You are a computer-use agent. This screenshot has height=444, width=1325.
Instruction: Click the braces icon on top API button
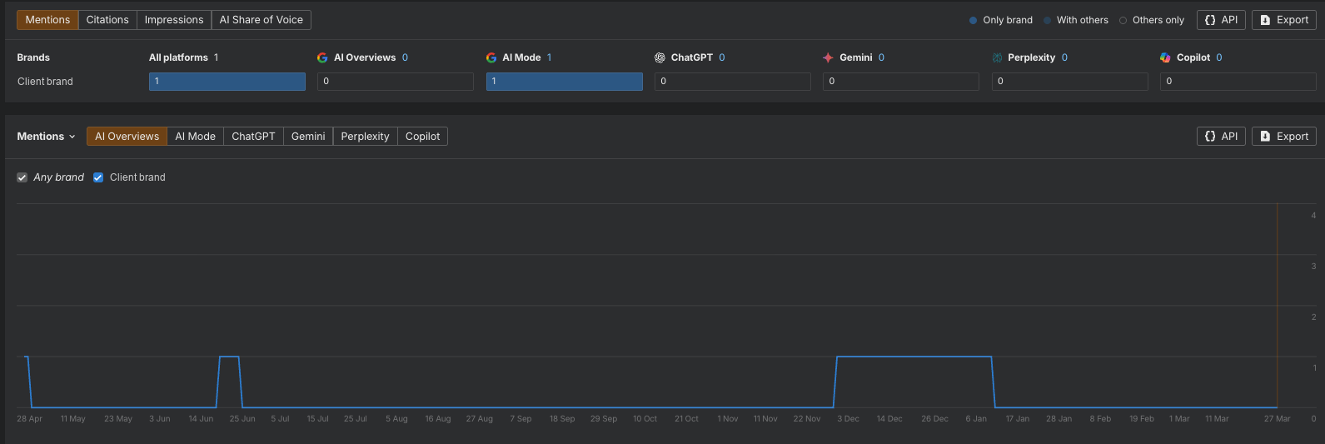(1210, 20)
